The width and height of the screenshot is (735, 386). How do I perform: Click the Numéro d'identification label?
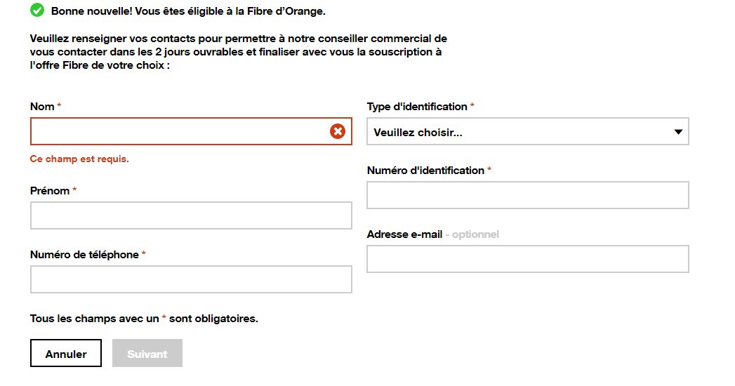click(x=425, y=171)
